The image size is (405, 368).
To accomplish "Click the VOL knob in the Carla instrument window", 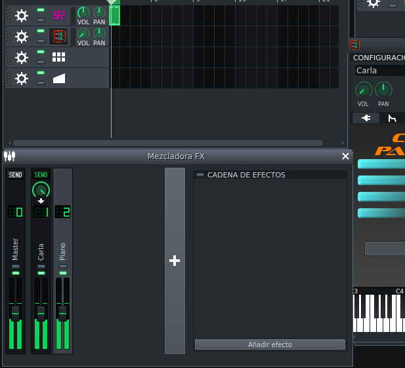I will [364, 90].
